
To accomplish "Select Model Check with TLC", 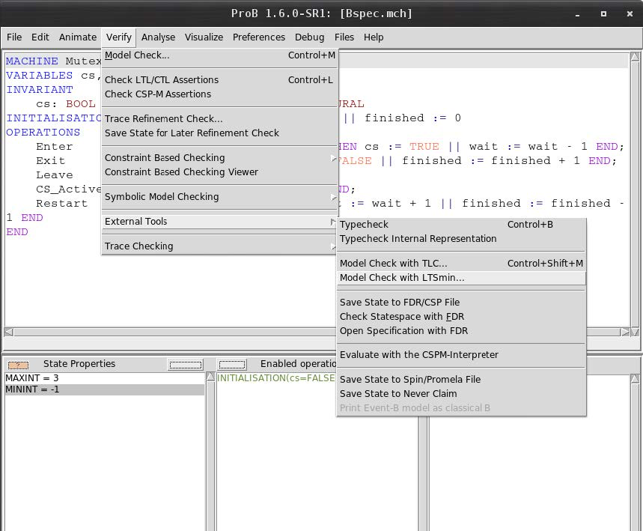I will 393,264.
